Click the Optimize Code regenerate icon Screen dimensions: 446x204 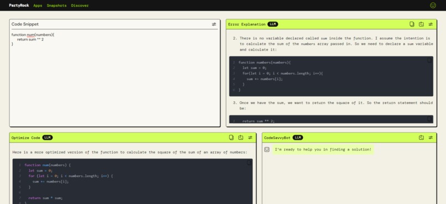241,138
